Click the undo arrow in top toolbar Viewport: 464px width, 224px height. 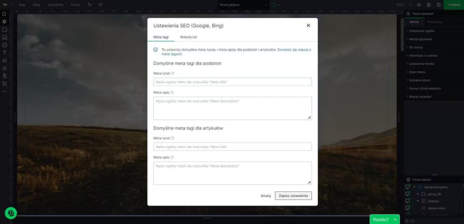click(x=90, y=5)
